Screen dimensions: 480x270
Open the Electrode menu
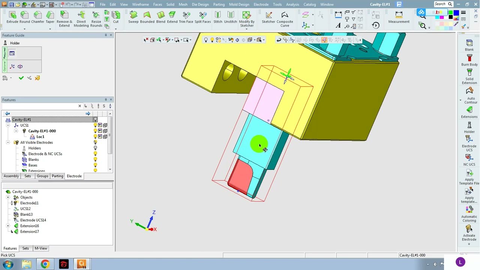tap(261, 4)
